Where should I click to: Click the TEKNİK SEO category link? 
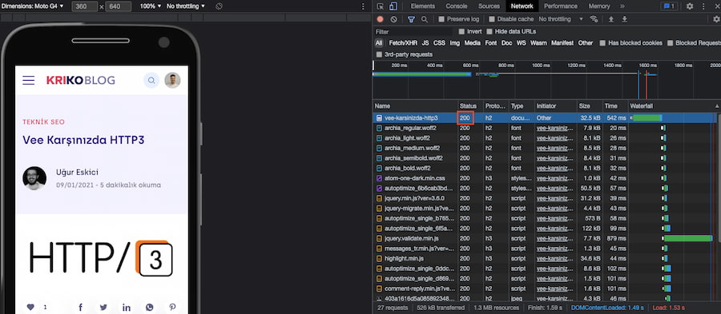(x=44, y=122)
